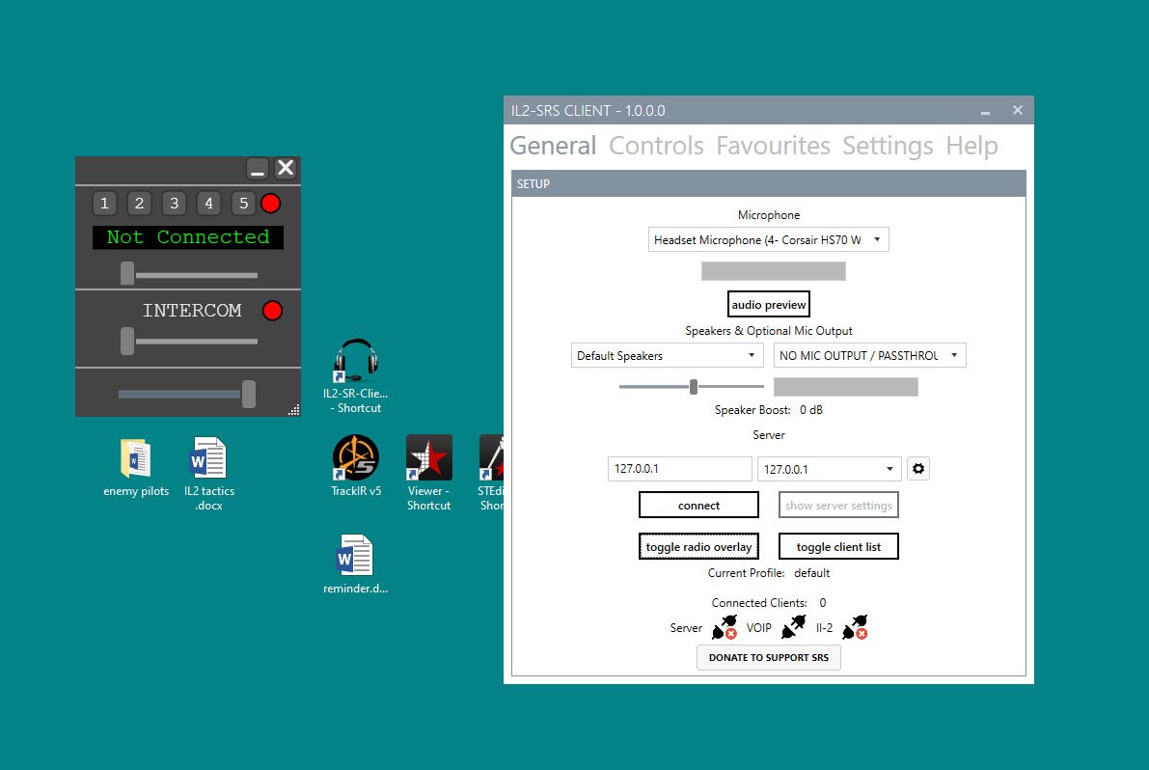
Task: Expand the NO MIC OUTPUT / PASSTHROUGH dropdown
Action: (x=870, y=355)
